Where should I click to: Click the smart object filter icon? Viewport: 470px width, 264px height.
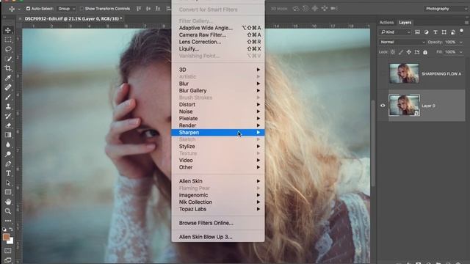(x=453, y=32)
